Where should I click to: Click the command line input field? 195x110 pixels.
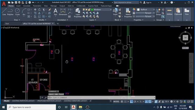(x=103, y=97)
